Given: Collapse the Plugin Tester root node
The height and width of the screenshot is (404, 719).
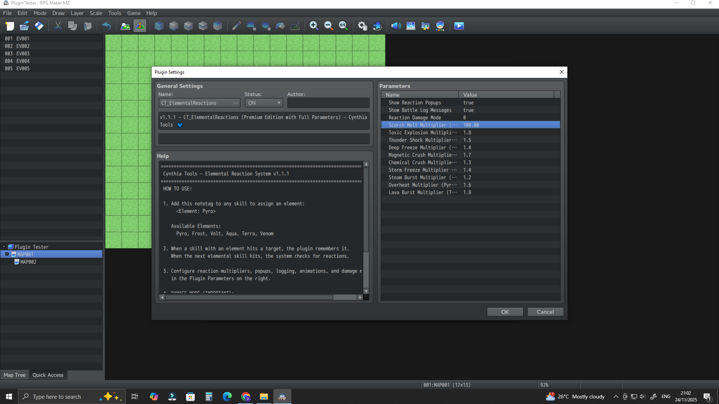Looking at the screenshot, I should pos(4,247).
